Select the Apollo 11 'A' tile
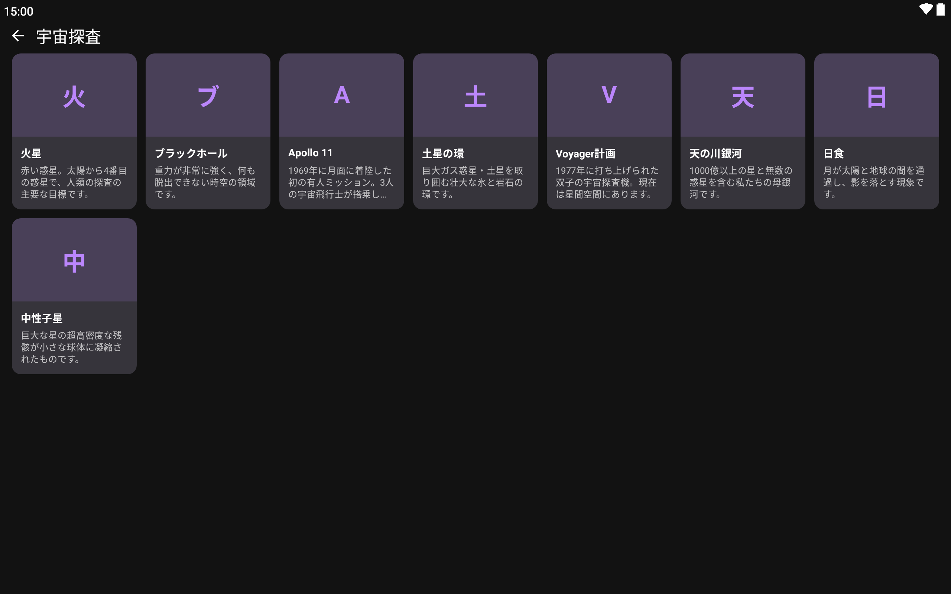The width and height of the screenshot is (951, 594). [341, 95]
